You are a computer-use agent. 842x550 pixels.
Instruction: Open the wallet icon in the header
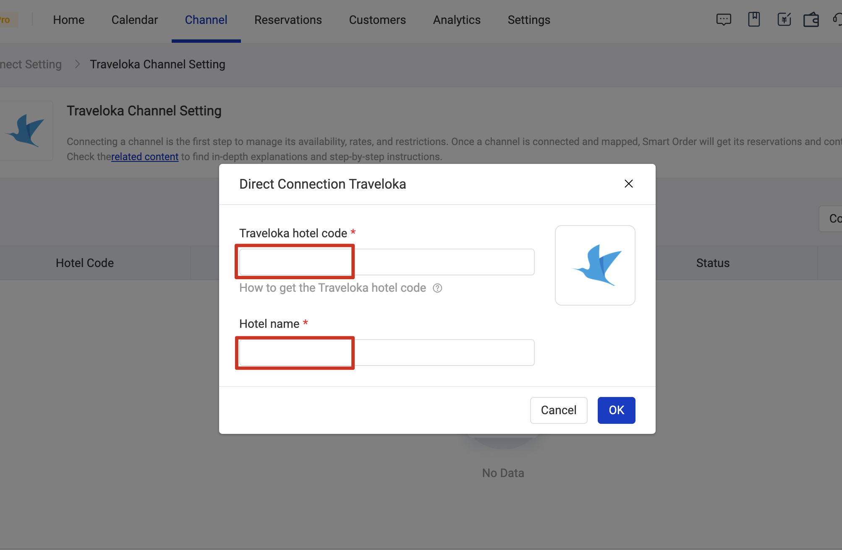tap(811, 19)
